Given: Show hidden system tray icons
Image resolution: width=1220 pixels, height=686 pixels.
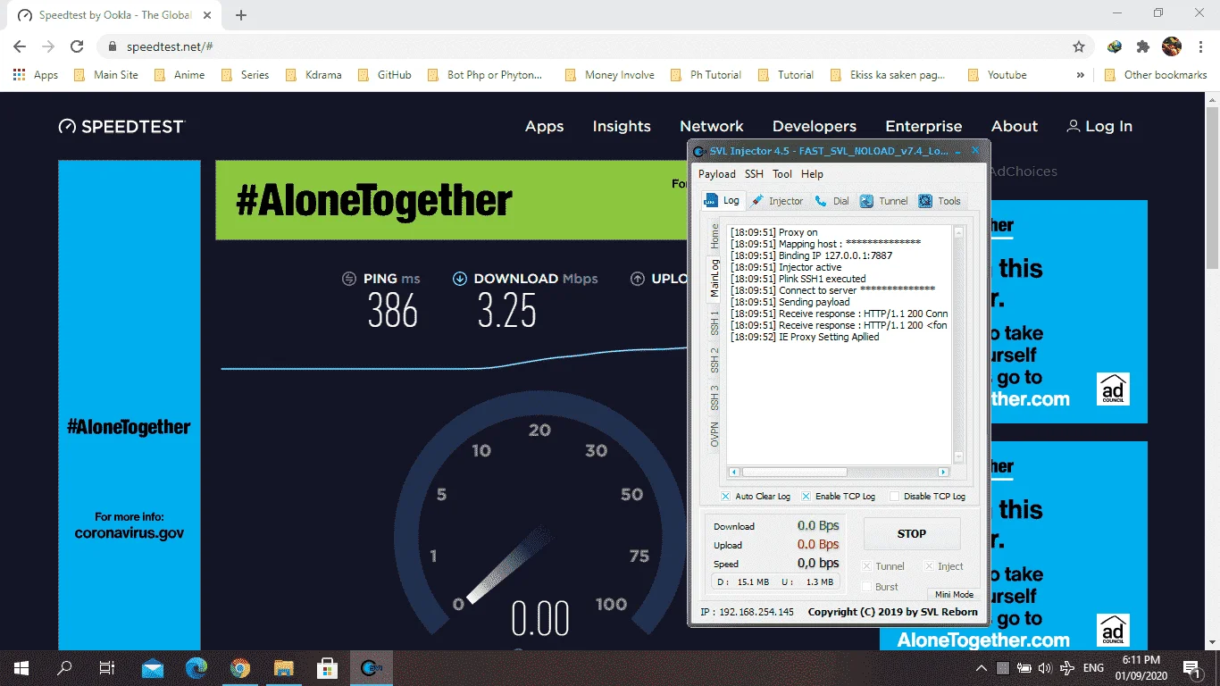Looking at the screenshot, I should pos(982,668).
